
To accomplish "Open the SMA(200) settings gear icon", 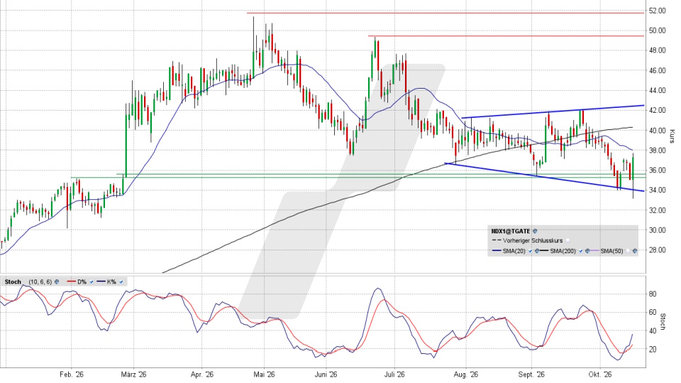I will coord(587,251).
